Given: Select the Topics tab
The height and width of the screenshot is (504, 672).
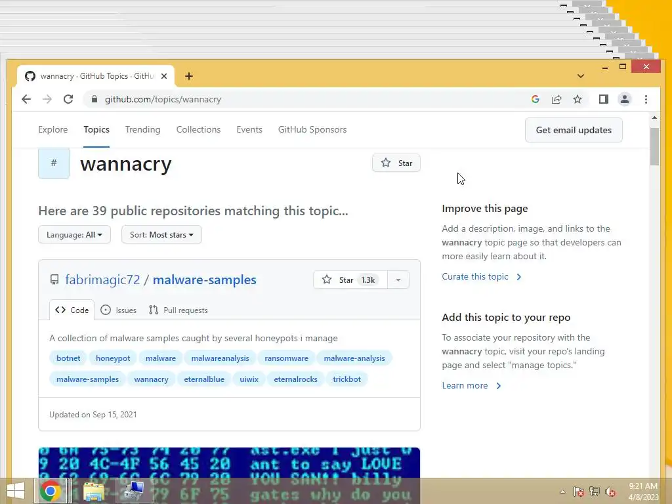Looking at the screenshot, I should 96,129.
